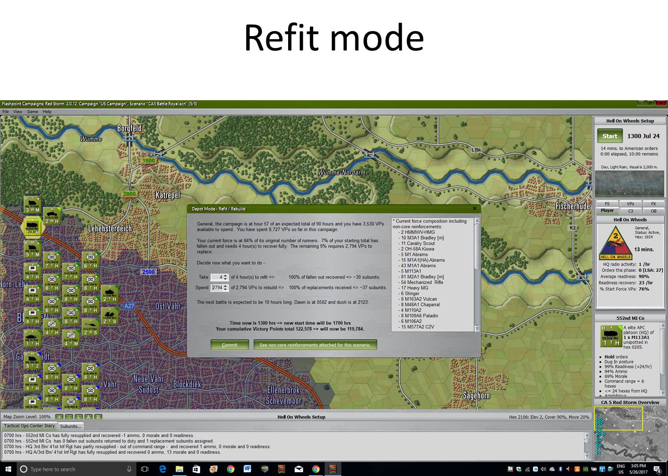Click the 2500 objective marker on map
Viewport: 668px width, 476px height.
(148, 272)
